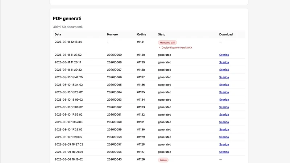Select invoice number 2026/0043

pos(114,159)
